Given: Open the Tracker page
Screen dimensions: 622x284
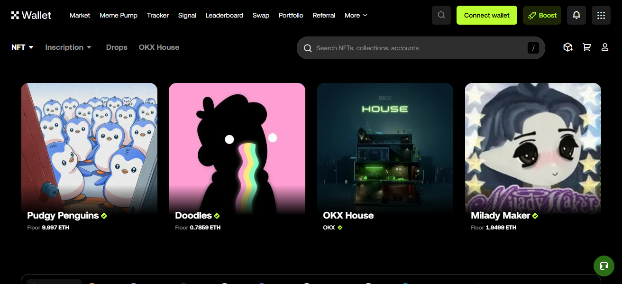Looking at the screenshot, I should click(x=158, y=15).
